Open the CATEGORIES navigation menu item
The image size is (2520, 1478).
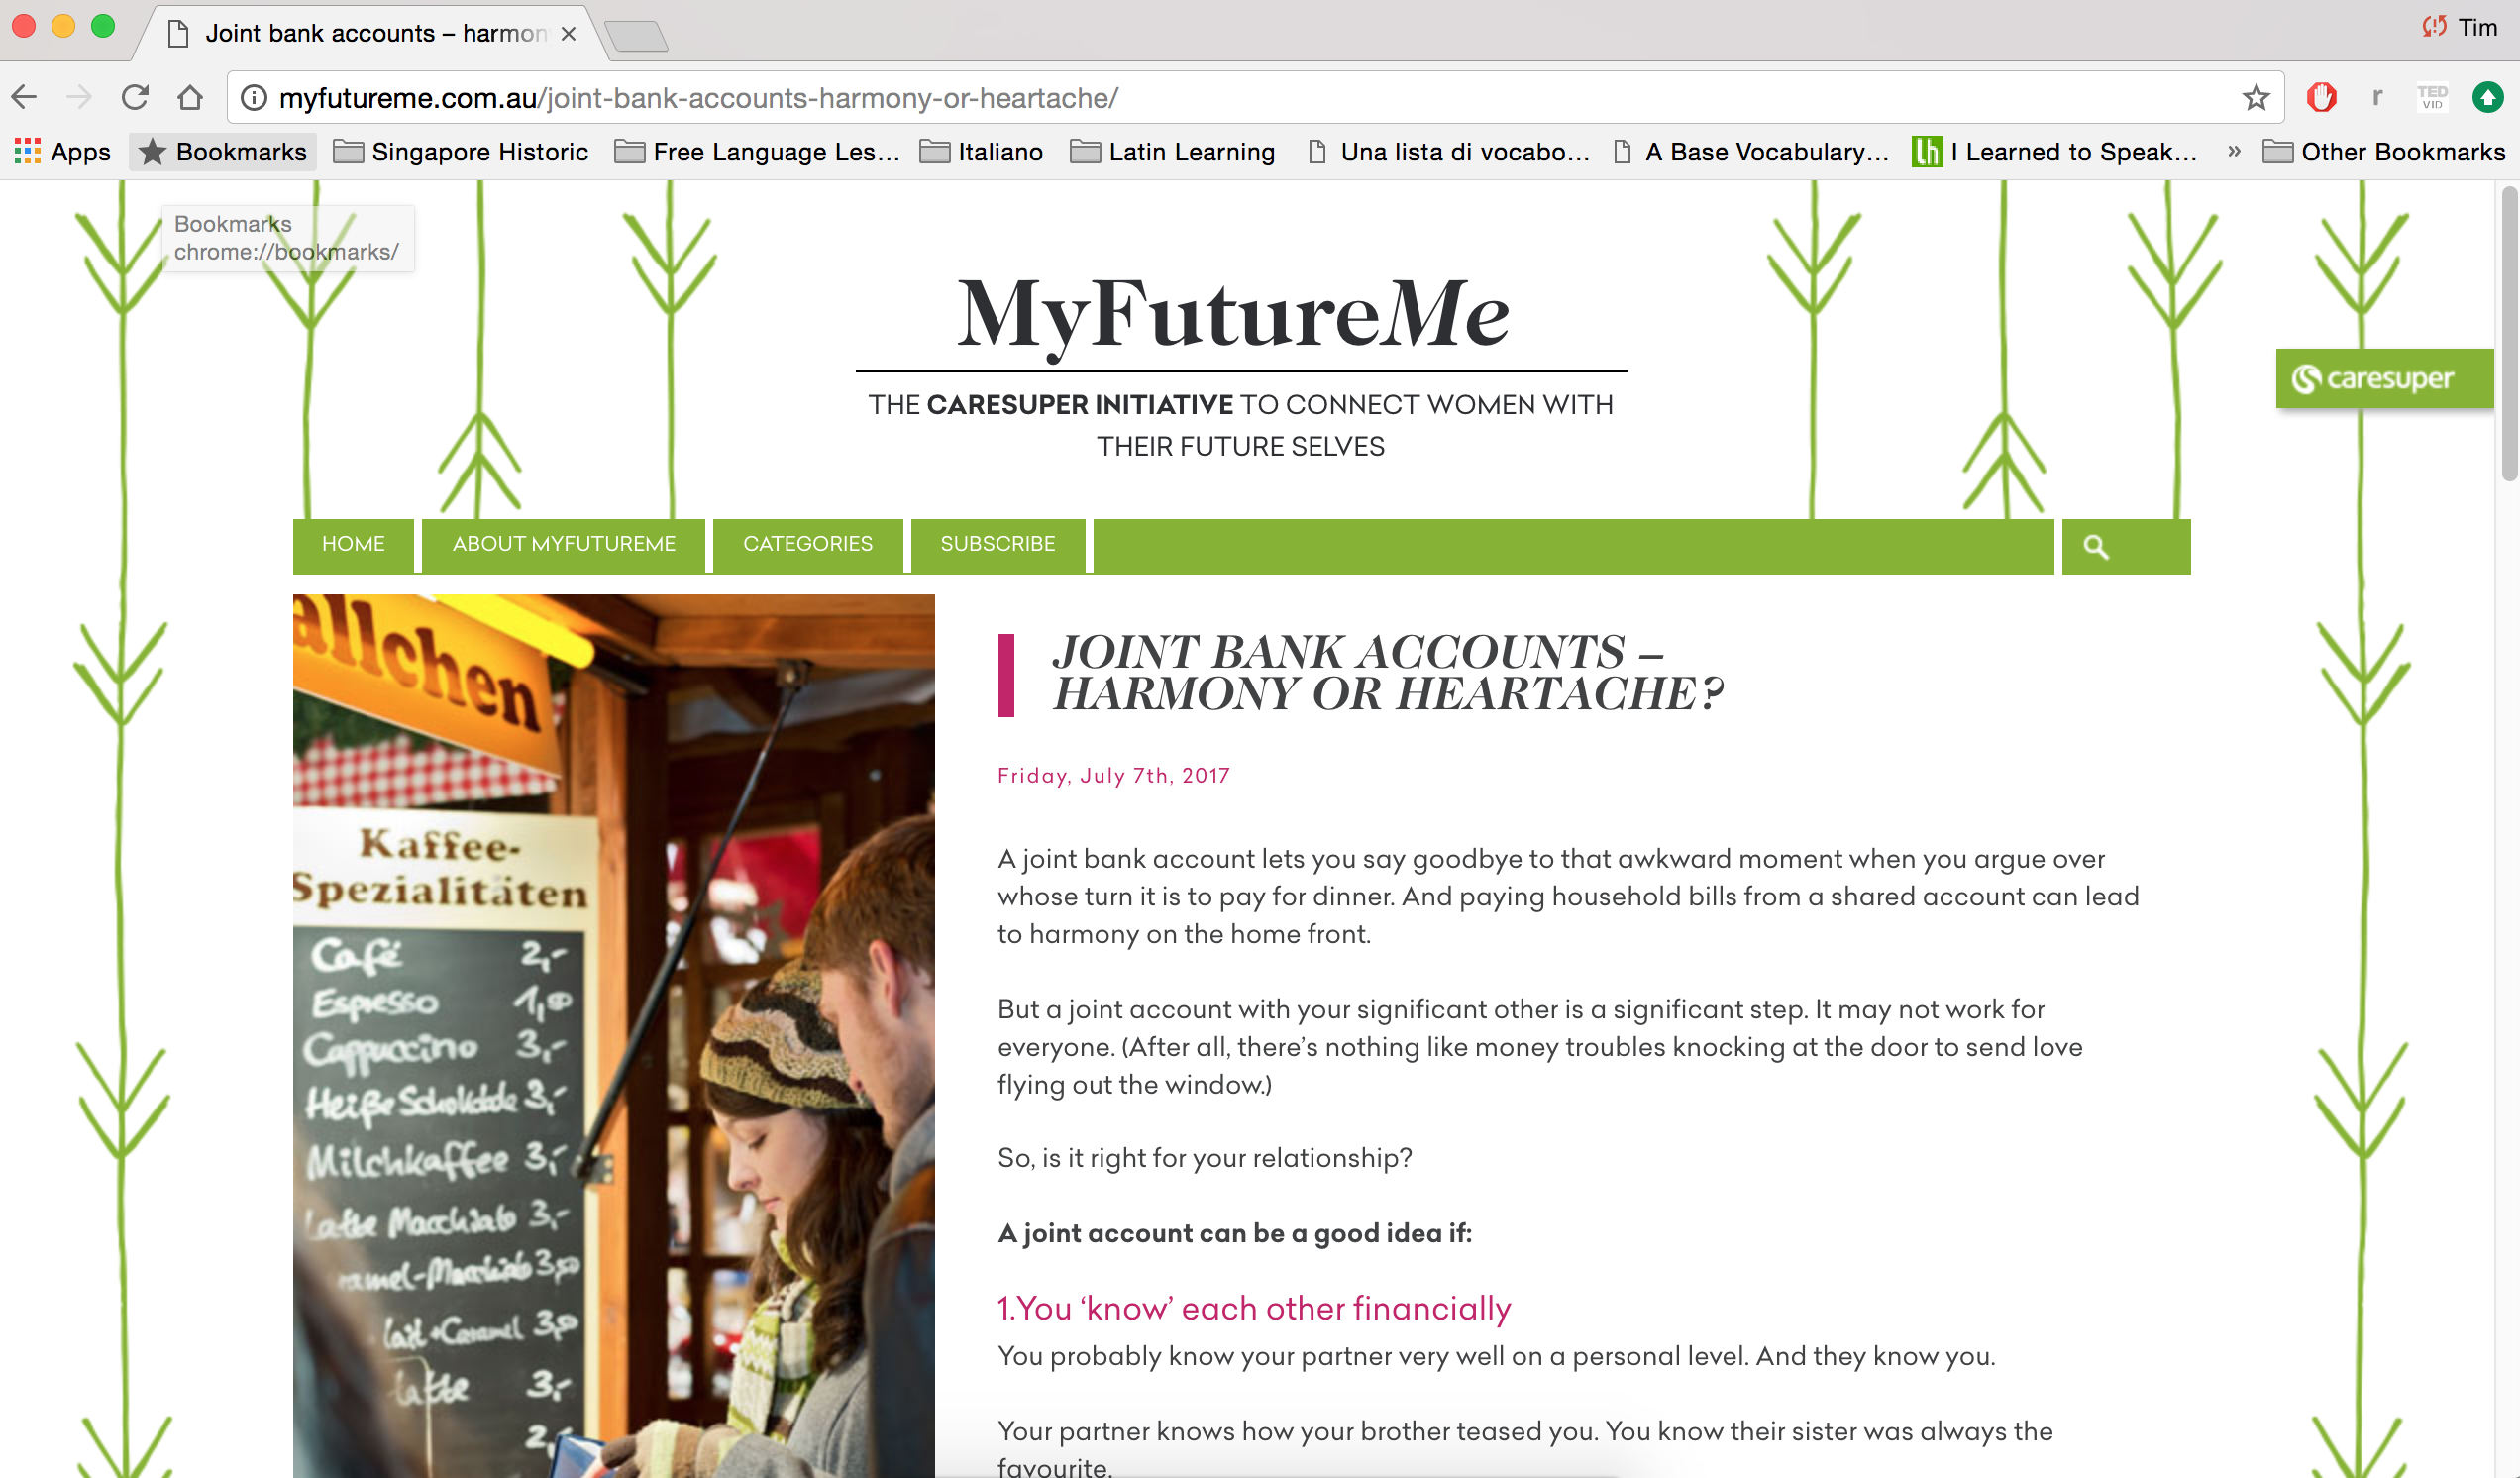808,544
